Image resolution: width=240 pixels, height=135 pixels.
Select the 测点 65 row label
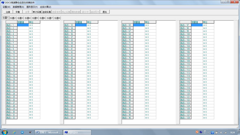(x=127, y=25)
